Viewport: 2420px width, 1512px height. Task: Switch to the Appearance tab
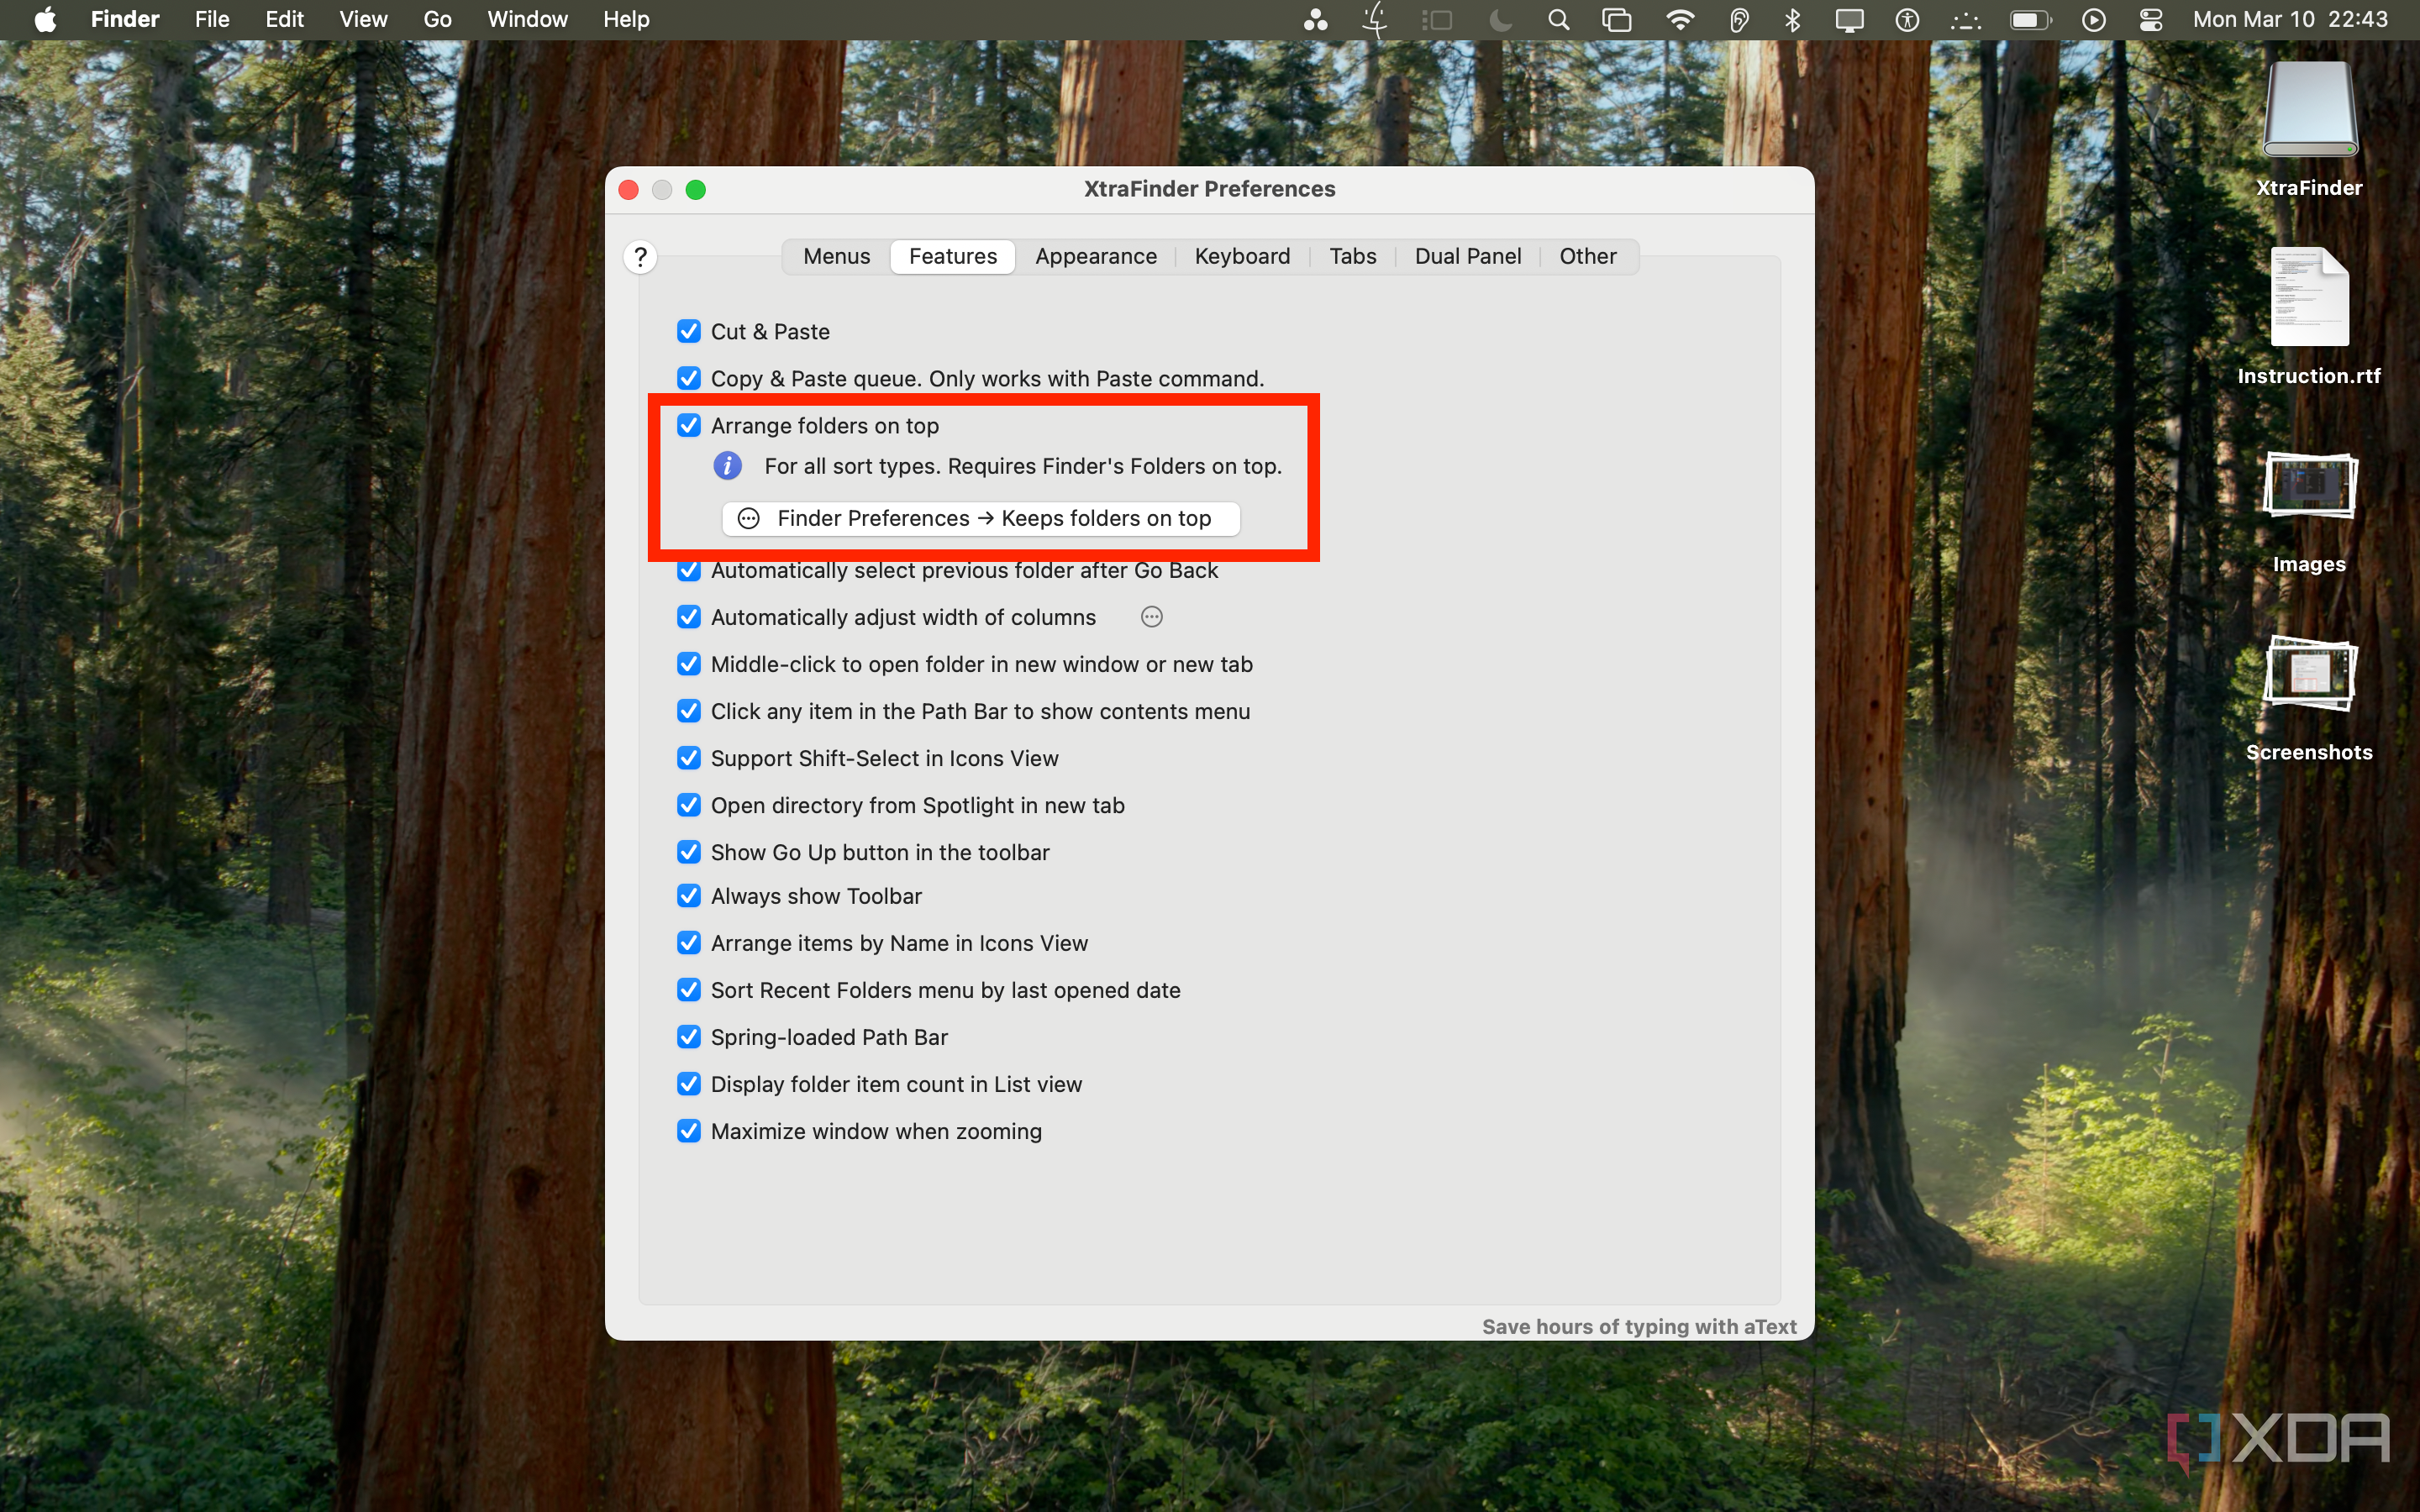click(1095, 256)
